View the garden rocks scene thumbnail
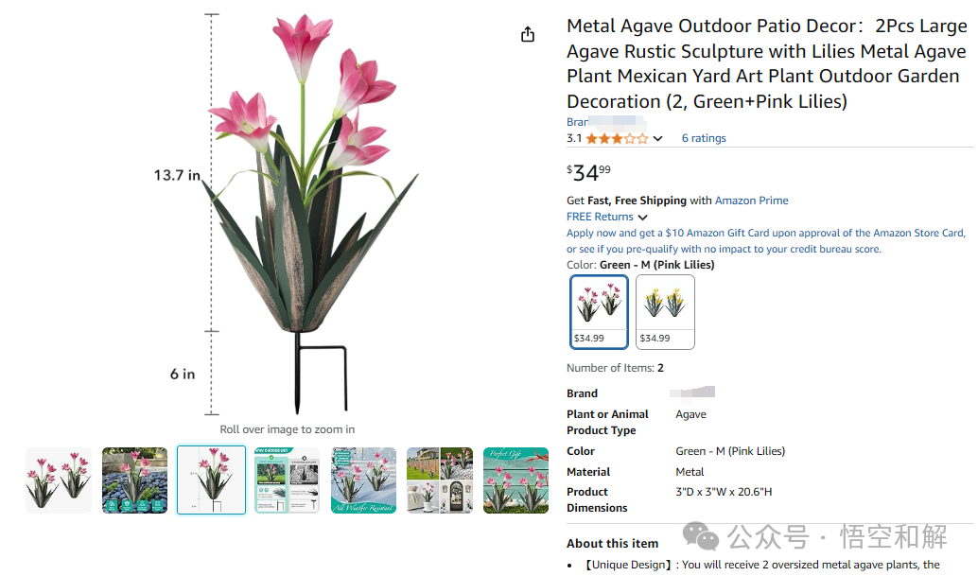The width and height of the screenshot is (978, 576). [134, 480]
